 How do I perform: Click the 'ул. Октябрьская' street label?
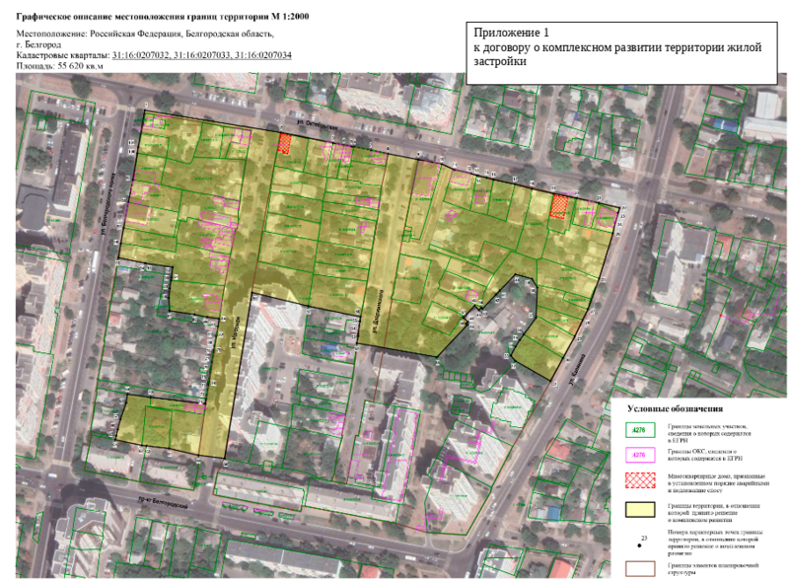point(317,125)
